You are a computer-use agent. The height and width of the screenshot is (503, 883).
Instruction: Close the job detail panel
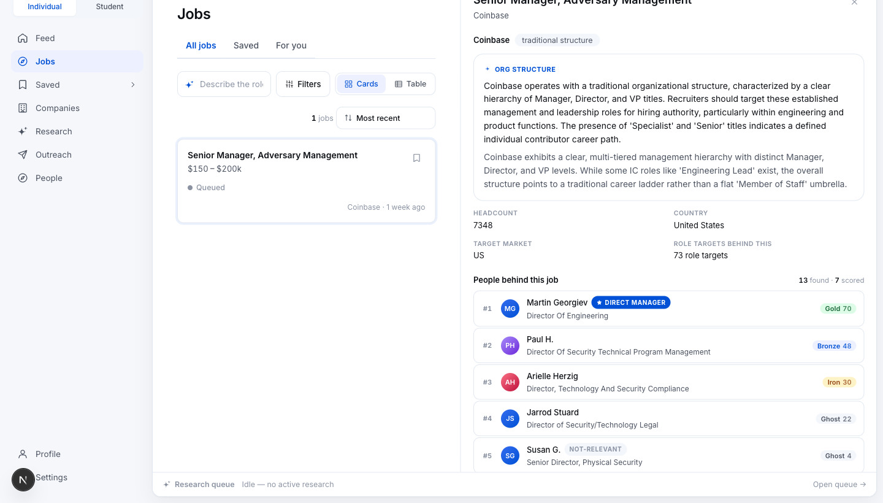click(x=854, y=2)
